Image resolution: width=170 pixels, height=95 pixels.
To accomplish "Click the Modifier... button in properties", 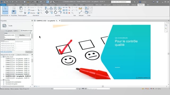I will tap(22, 35).
